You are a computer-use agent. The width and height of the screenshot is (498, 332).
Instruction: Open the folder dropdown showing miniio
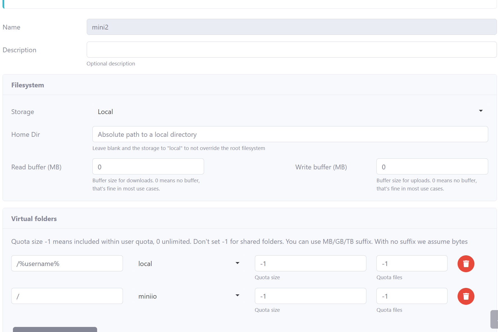pyautogui.click(x=189, y=296)
